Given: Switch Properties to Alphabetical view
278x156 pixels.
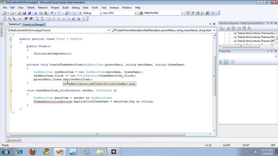Looking at the screenshot, I should click(x=226, y=62).
